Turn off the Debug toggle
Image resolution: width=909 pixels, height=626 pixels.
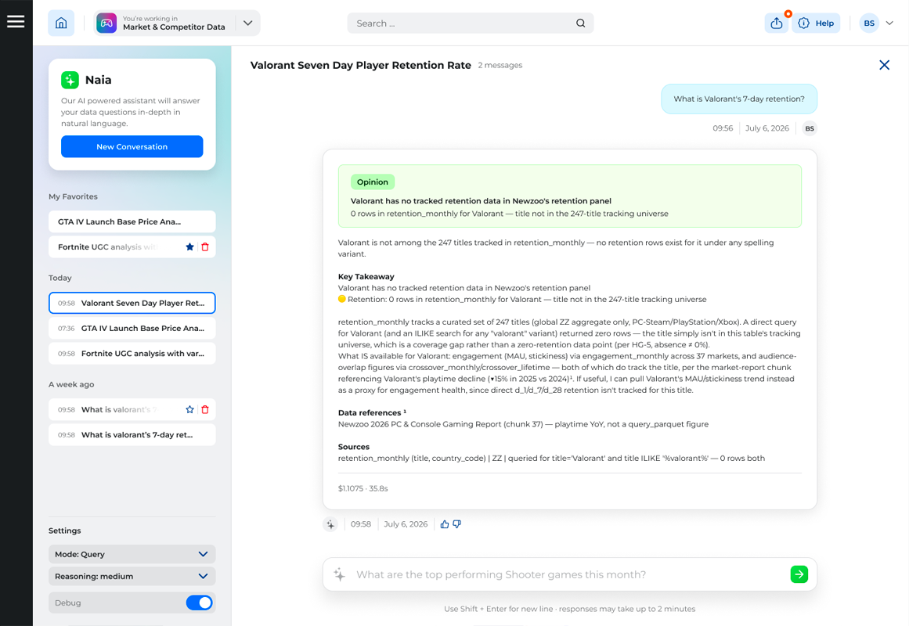[x=200, y=603]
